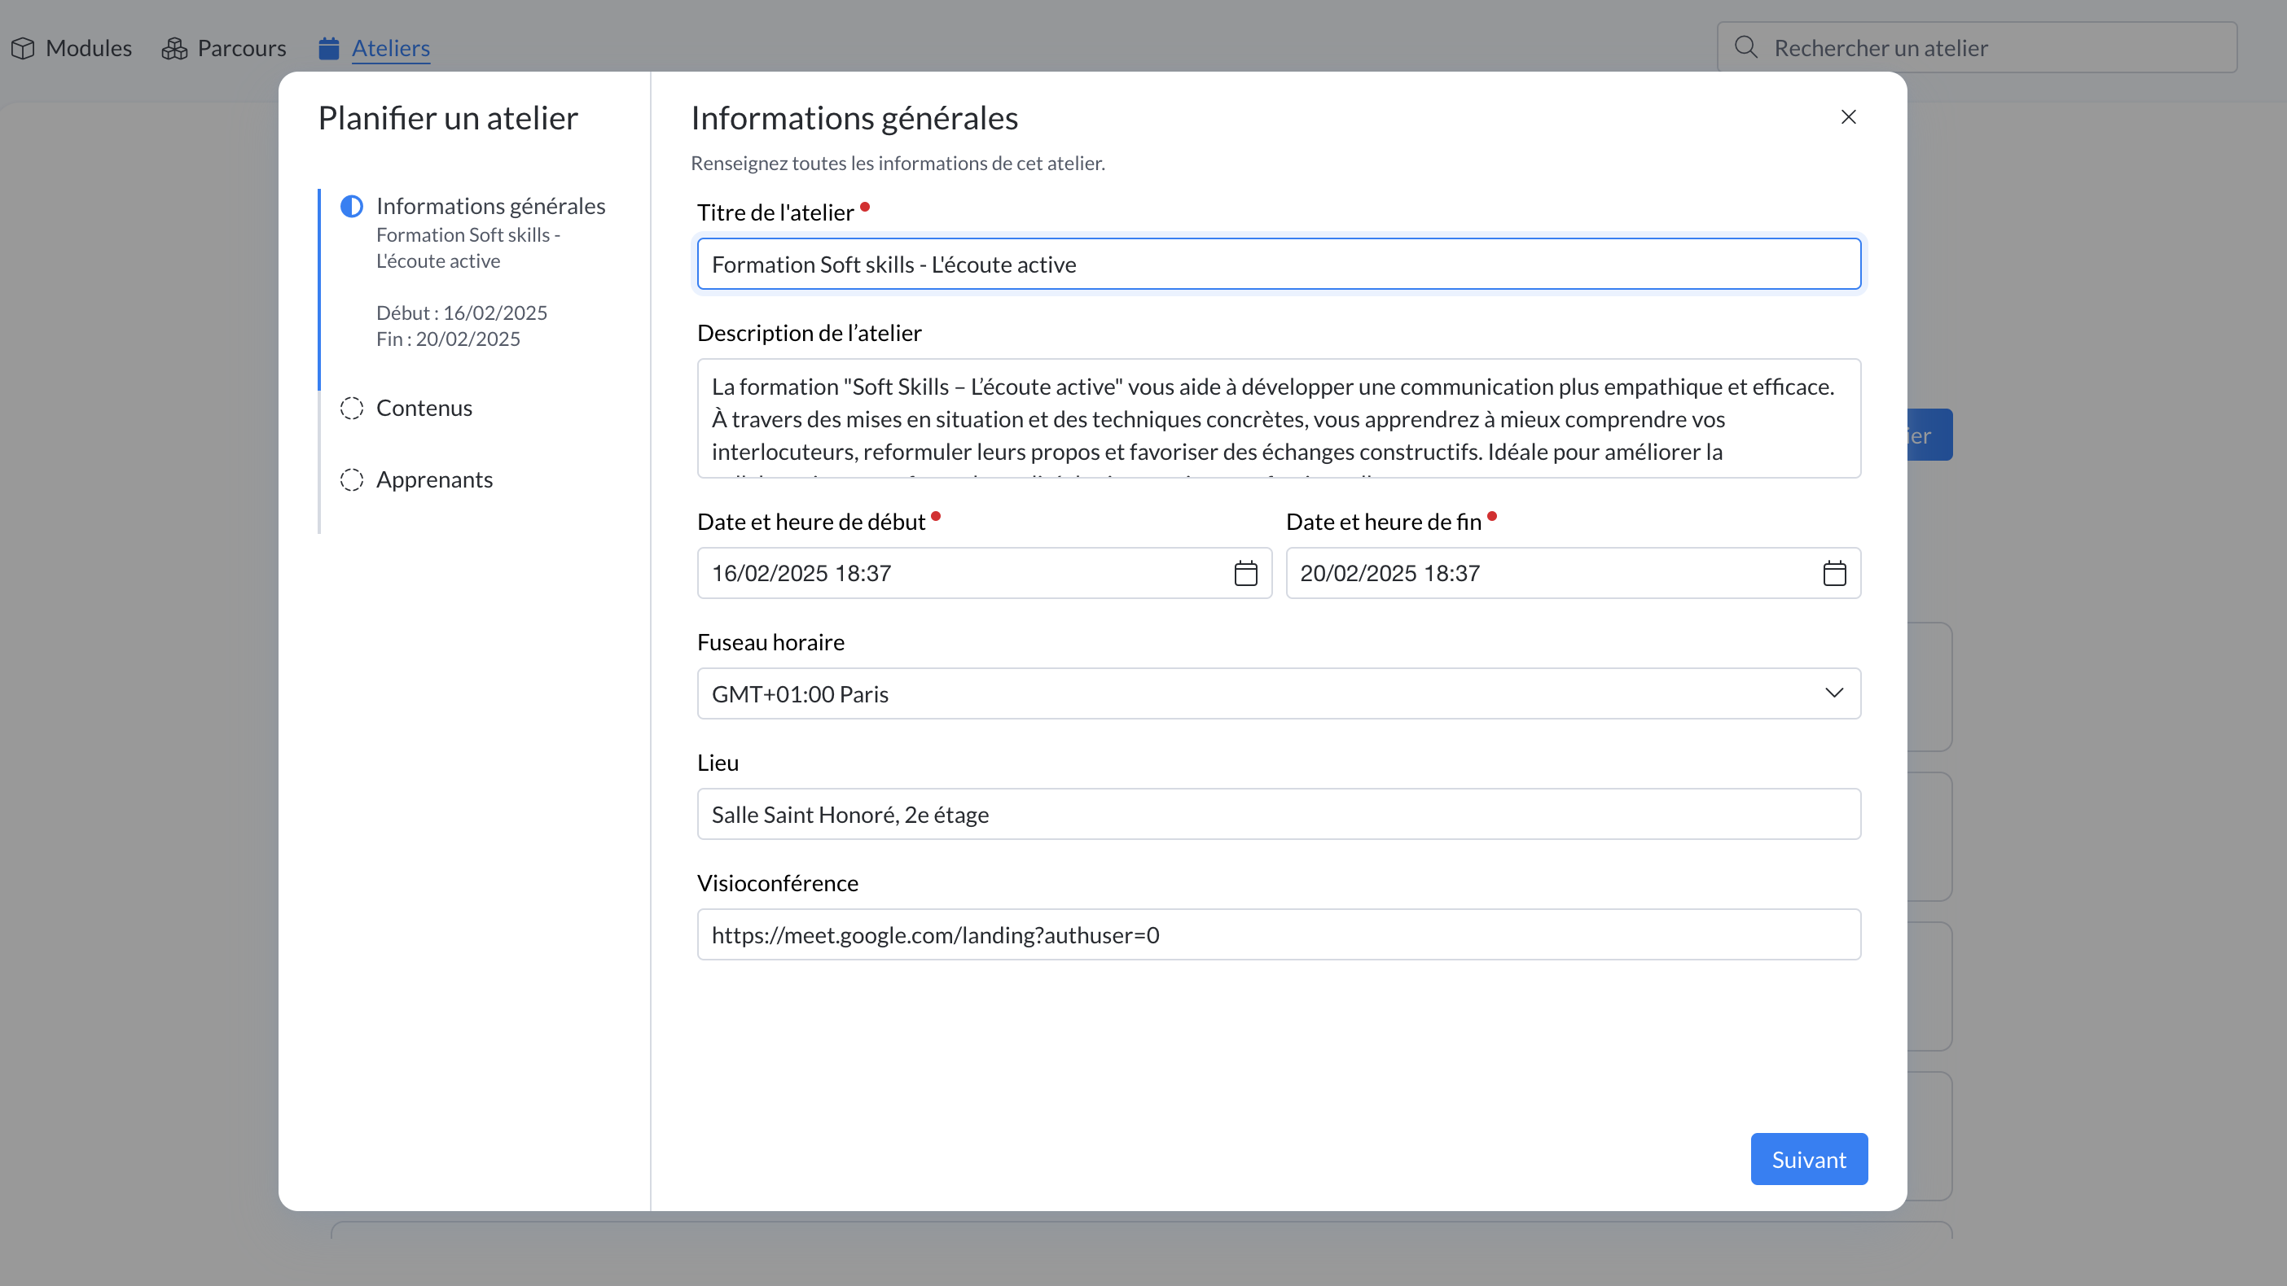Focus the Titre de l'atelier field
The width and height of the screenshot is (2287, 1286).
[1279, 264]
